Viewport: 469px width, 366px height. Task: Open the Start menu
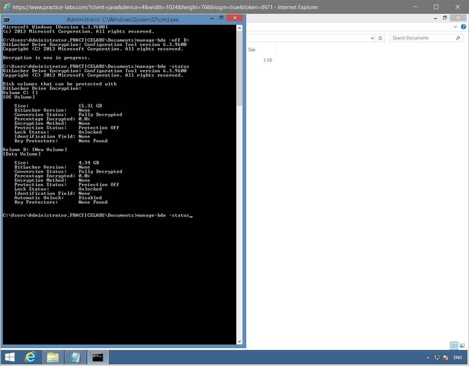9,357
